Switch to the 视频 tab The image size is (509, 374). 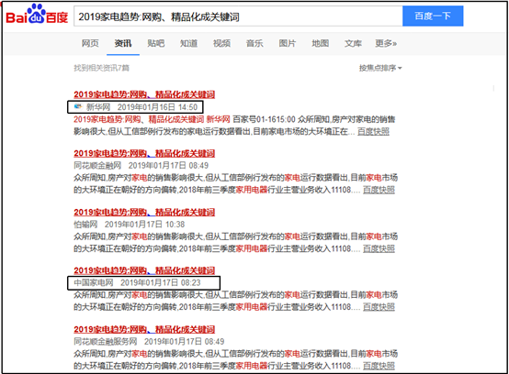click(221, 43)
